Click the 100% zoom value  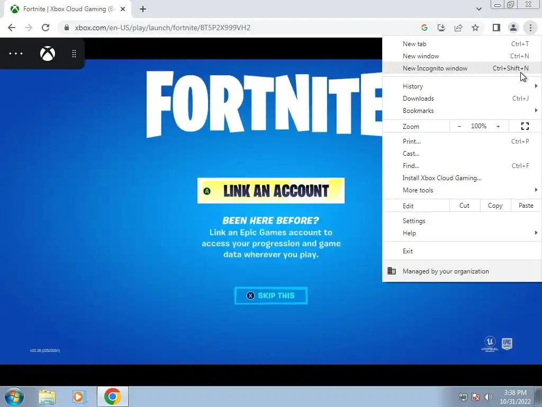coord(478,126)
